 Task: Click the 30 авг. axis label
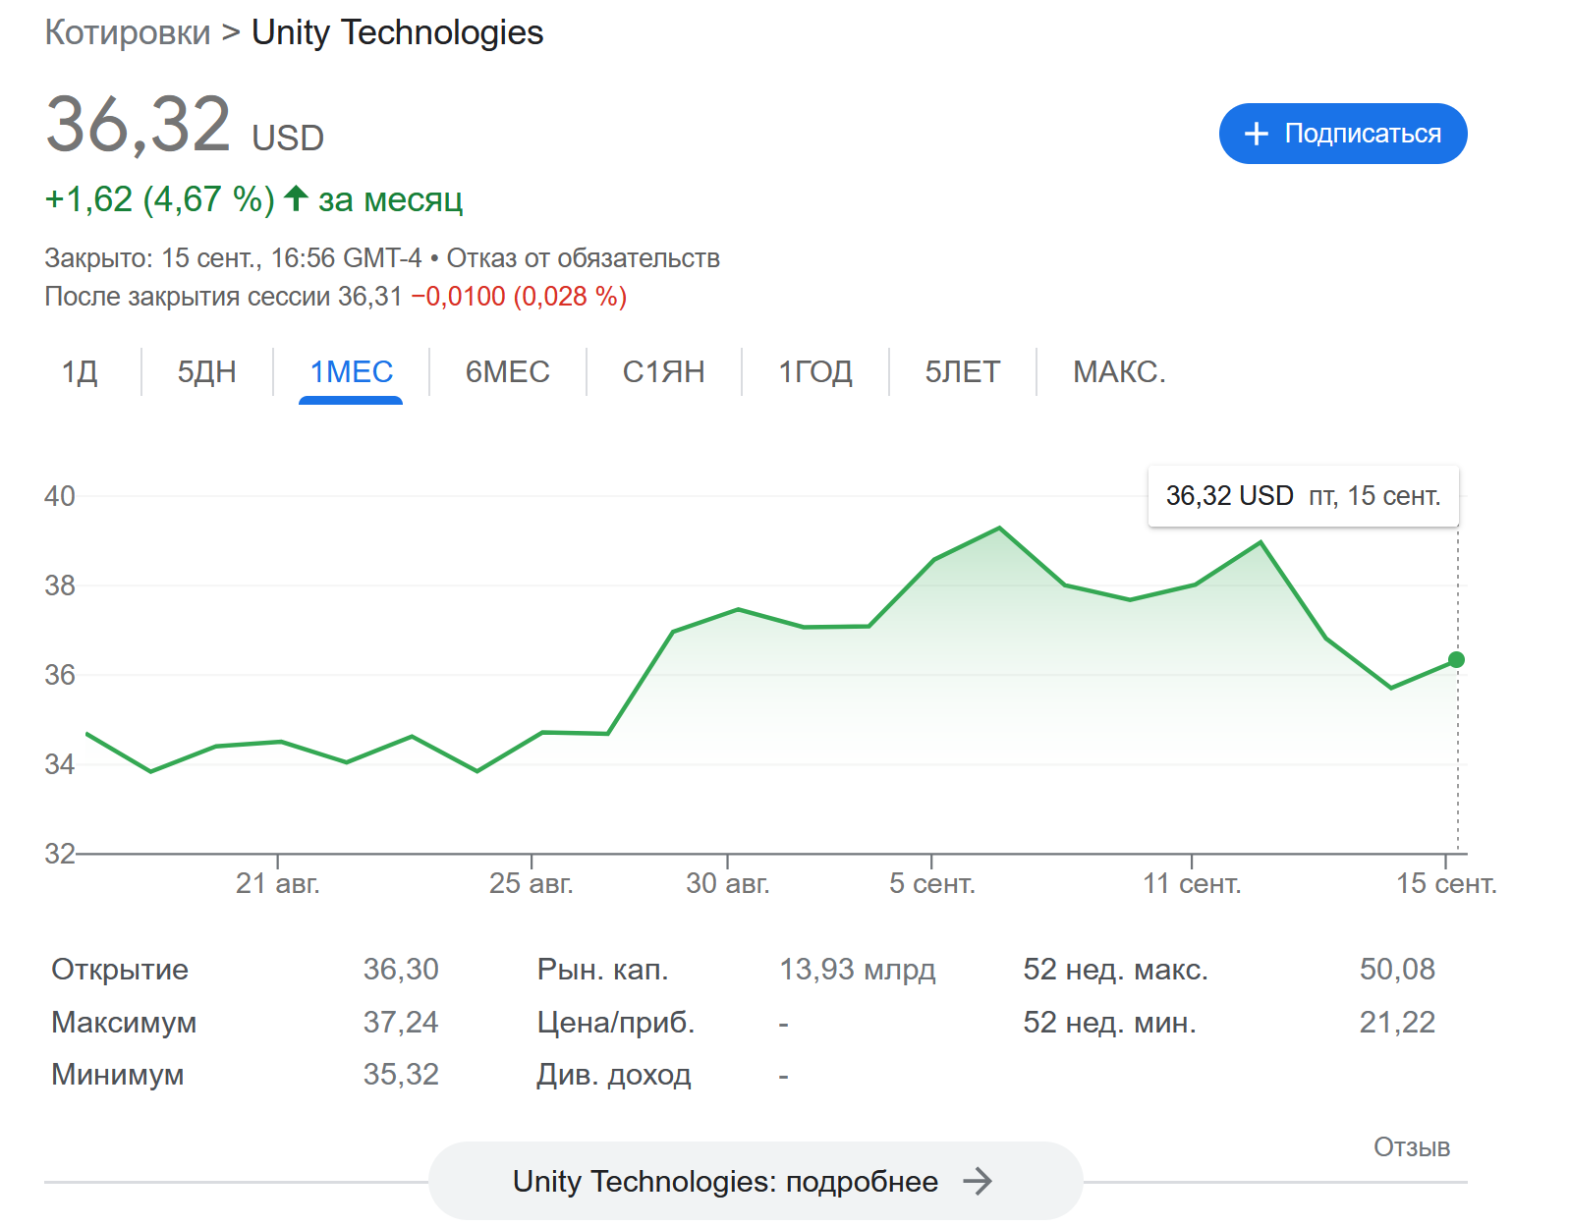(x=728, y=883)
